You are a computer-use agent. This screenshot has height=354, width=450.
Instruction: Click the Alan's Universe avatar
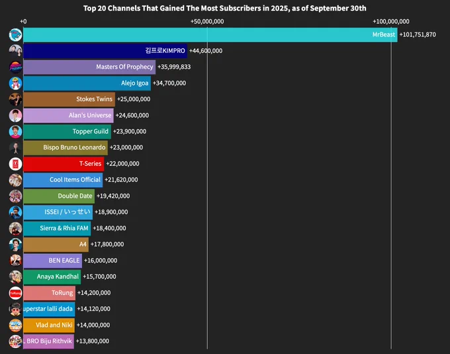click(x=15, y=115)
